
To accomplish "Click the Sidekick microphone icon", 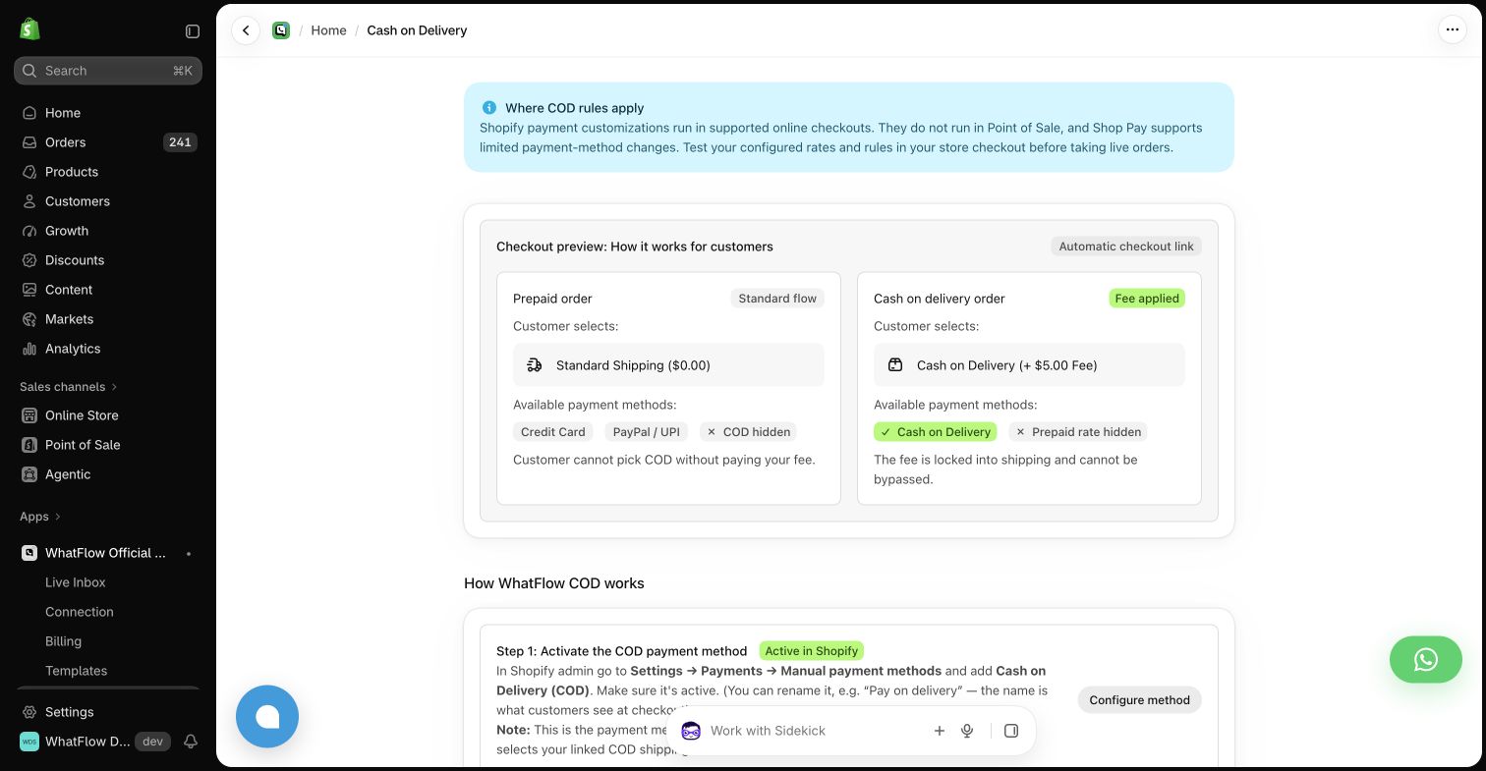I will 968,731.
